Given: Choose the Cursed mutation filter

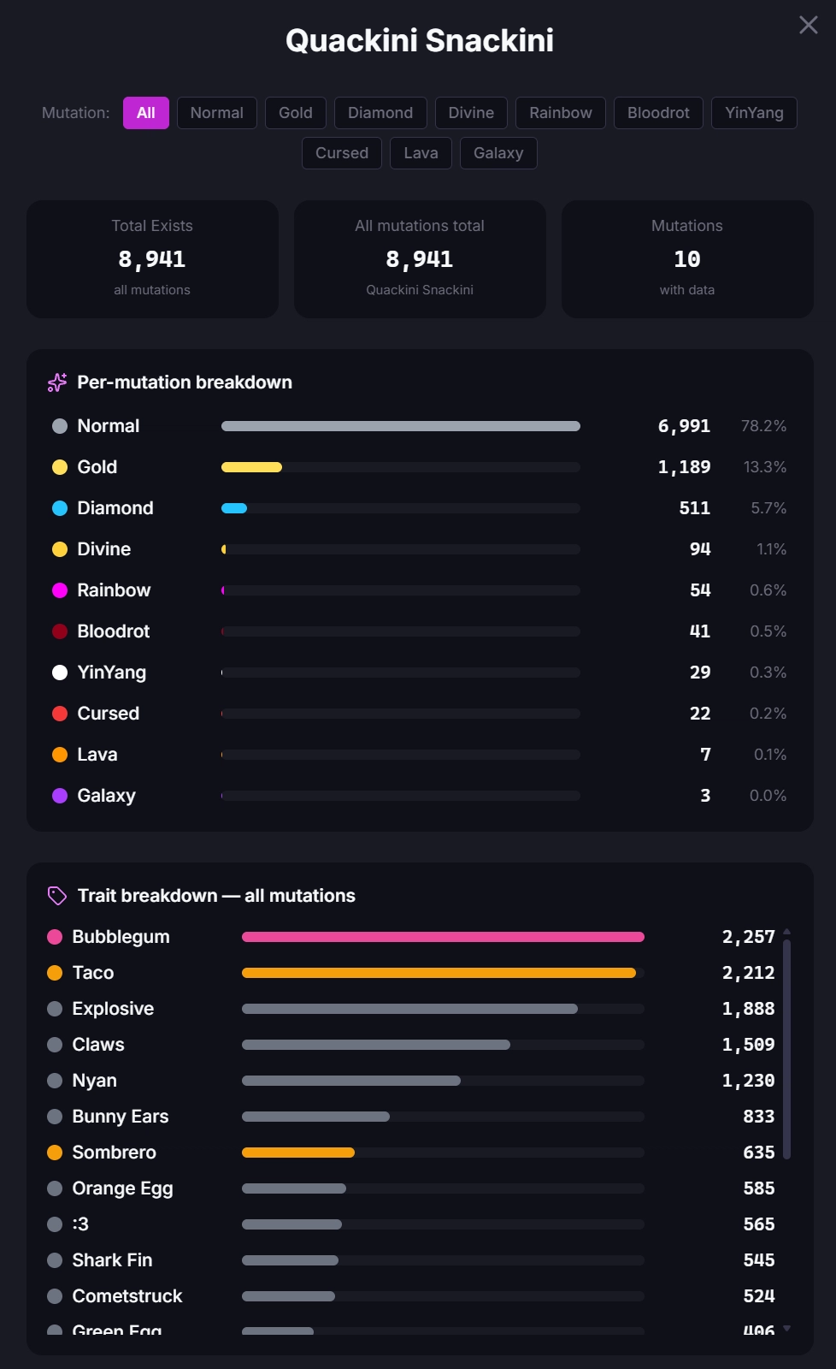Looking at the screenshot, I should 342,153.
